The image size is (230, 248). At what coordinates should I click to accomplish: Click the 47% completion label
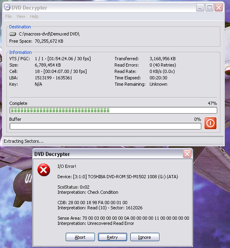pyautogui.click(x=212, y=103)
